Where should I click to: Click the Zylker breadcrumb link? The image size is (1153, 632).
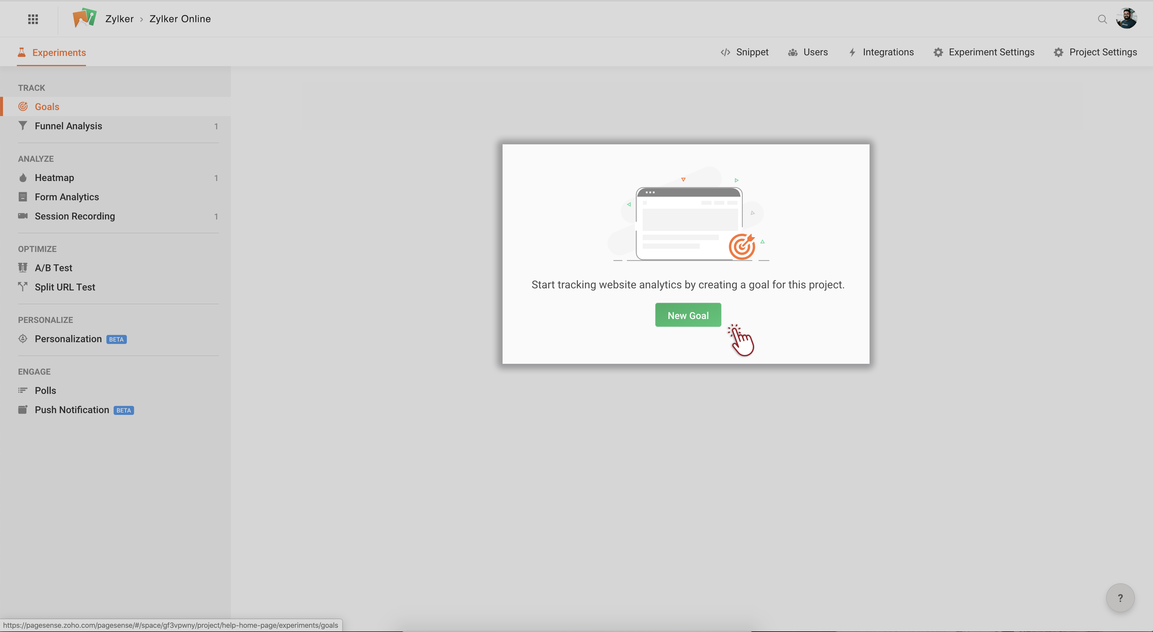coord(119,19)
